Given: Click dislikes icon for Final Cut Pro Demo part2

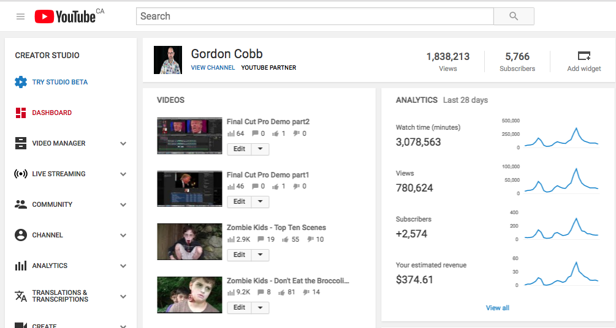Looking at the screenshot, I should click(x=296, y=133).
